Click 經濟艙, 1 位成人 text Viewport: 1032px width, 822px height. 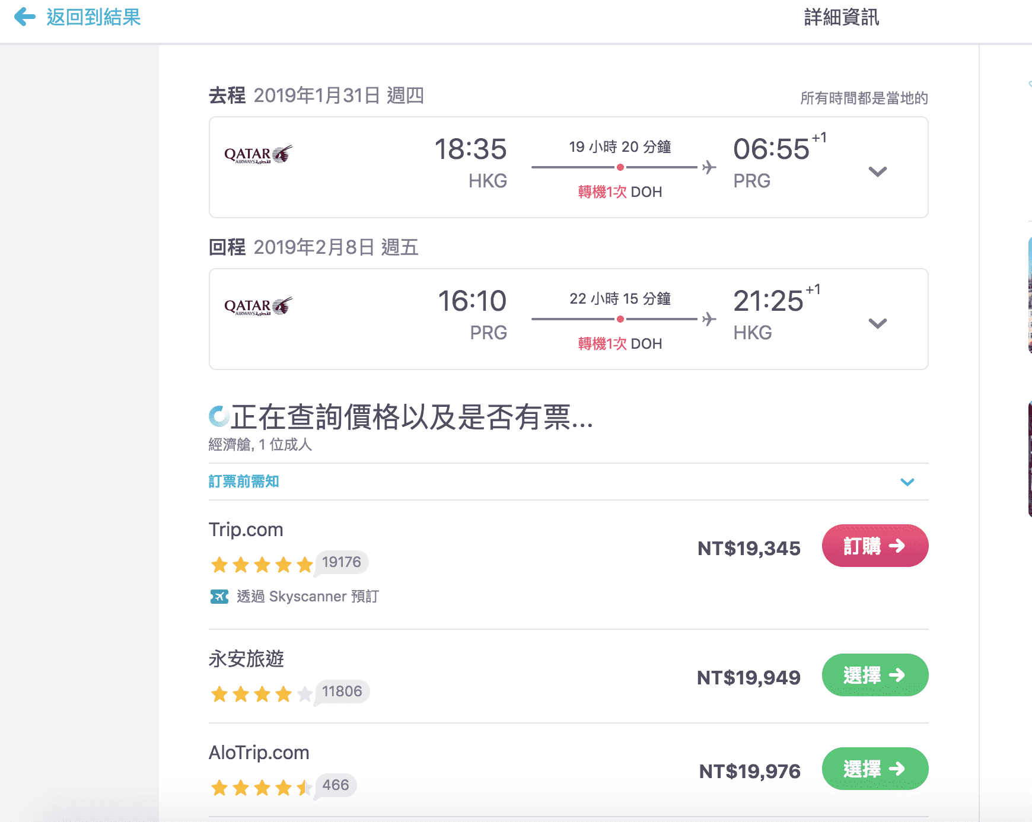pyautogui.click(x=260, y=444)
